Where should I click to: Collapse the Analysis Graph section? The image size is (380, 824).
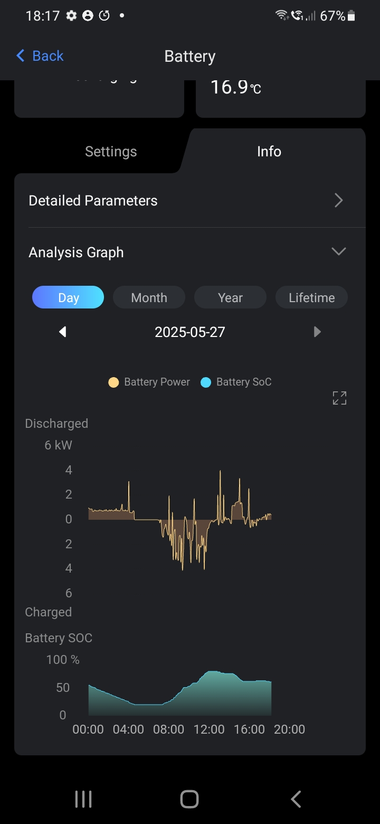coord(338,251)
